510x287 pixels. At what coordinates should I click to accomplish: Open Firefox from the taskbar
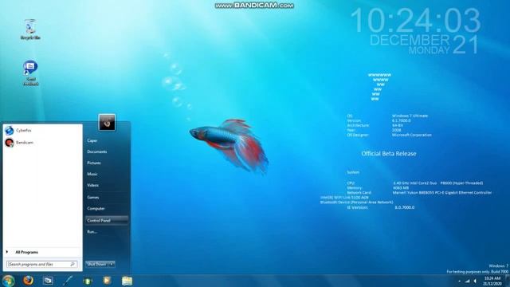pos(29,281)
